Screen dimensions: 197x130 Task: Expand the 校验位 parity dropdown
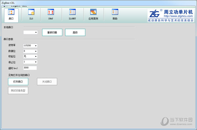30,56
